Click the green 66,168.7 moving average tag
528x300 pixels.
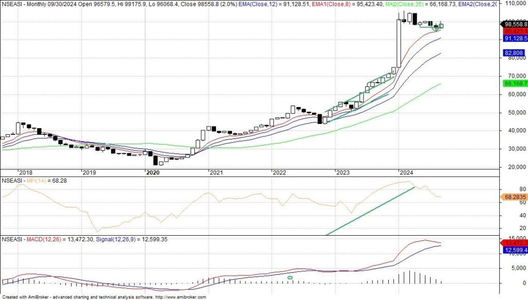pos(514,83)
